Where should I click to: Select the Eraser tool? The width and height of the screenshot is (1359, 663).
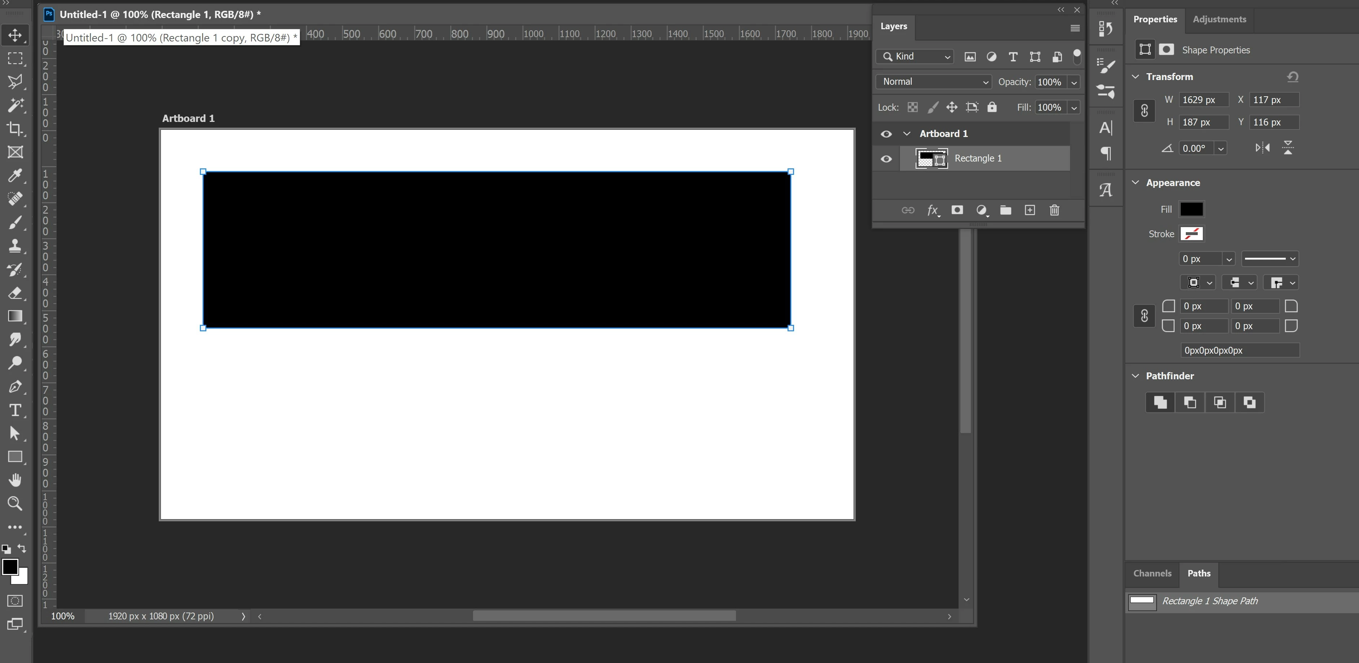coord(15,293)
